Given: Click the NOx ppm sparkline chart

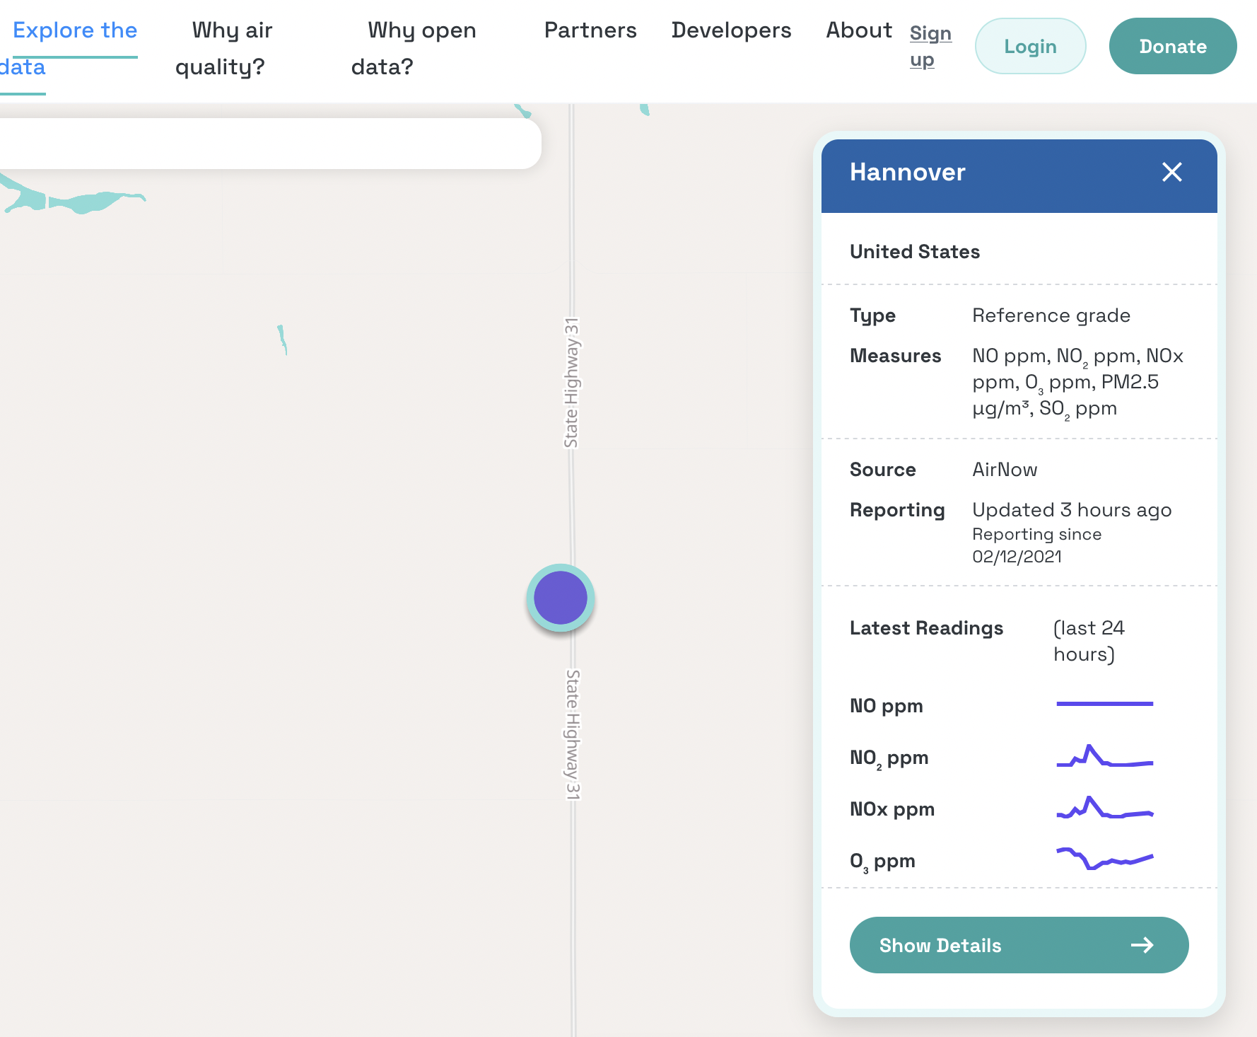Looking at the screenshot, I should coord(1104,807).
